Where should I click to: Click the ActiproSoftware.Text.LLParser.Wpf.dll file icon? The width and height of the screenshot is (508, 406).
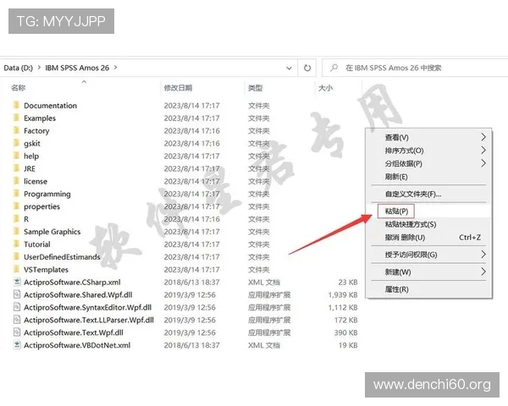[17, 320]
